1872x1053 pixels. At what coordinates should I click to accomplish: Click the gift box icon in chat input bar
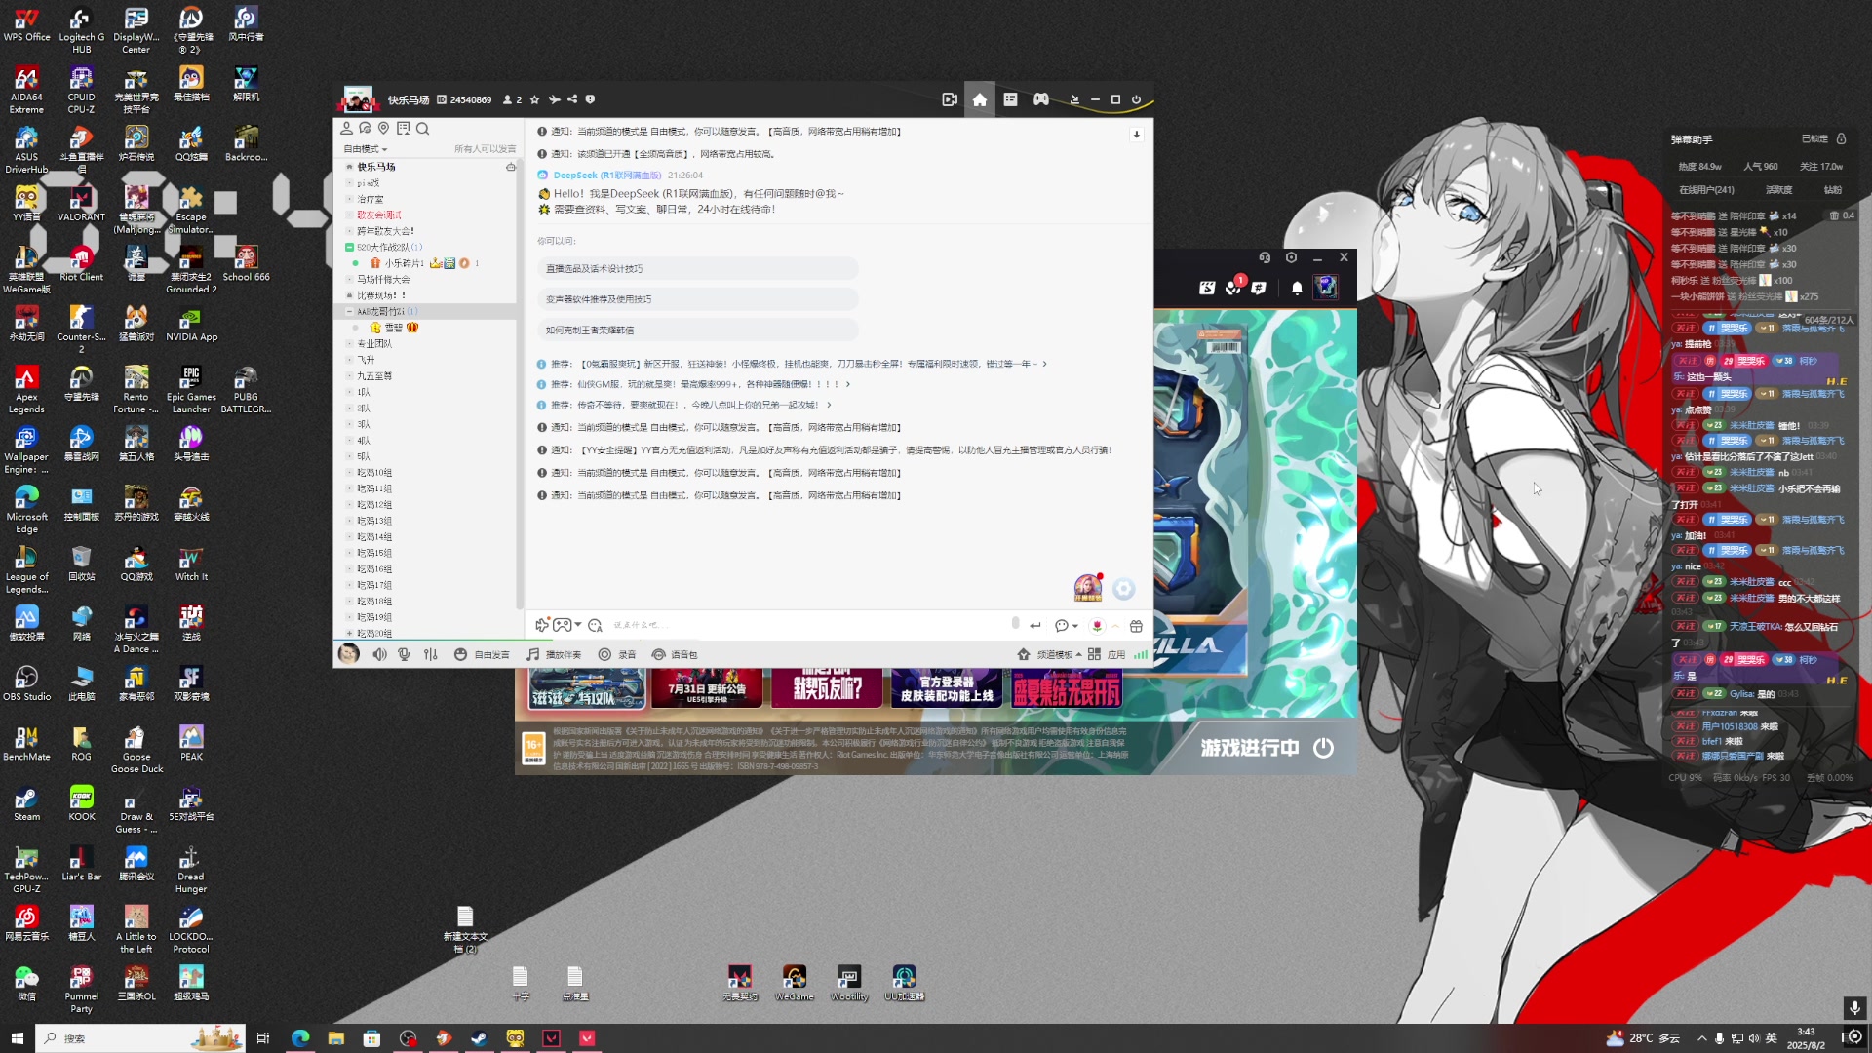1136,626
